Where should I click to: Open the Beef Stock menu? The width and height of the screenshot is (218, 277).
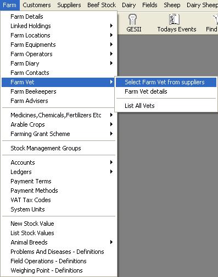click(102, 5)
